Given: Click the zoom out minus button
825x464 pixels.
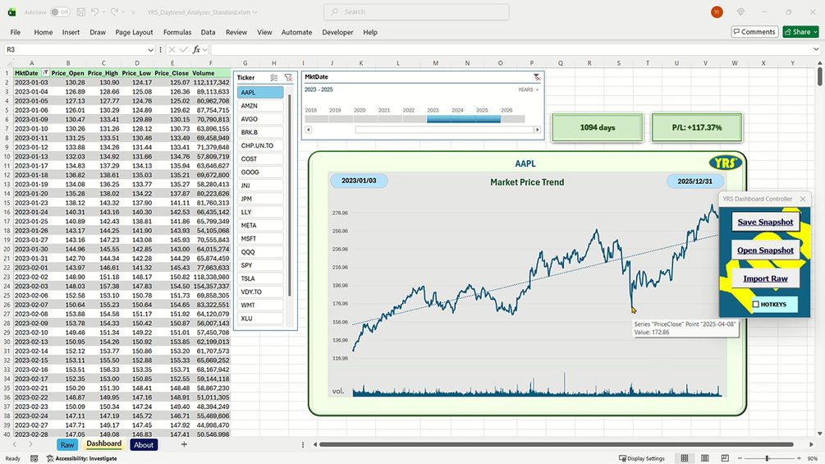Looking at the screenshot, I should coord(740,459).
